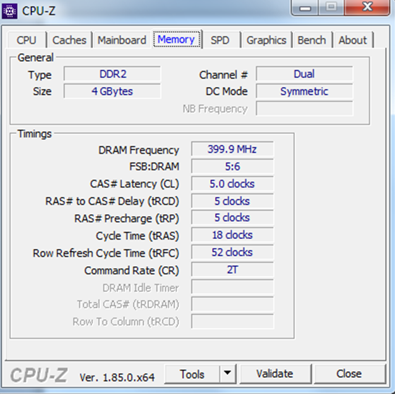Click the 5.0 clocks CAS latency value

point(232,183)
